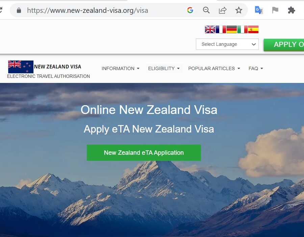The height and width of the screenshot is (237, 304).
Task: Click the share page icon
Action: 223,10
